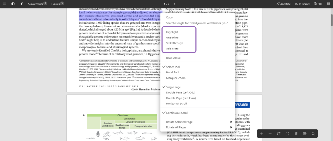
Task: Choose Add Note from context menu
Action: pyautogui.click(x=172, y=49)
